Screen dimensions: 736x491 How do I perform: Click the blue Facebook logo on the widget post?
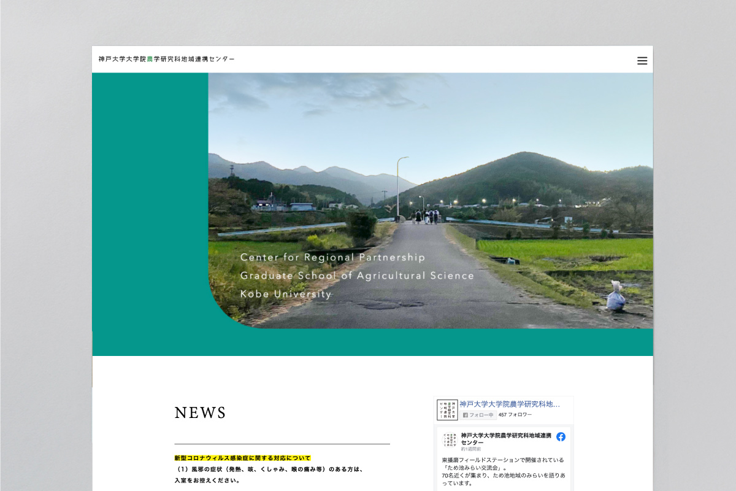point(561,436)
